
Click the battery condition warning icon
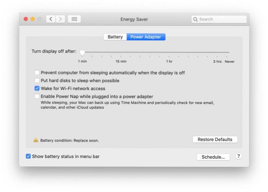point(36,140)
